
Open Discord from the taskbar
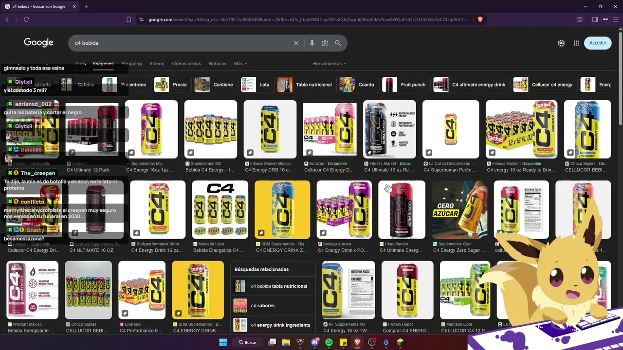pyautogui.click(x=315, y=342)
